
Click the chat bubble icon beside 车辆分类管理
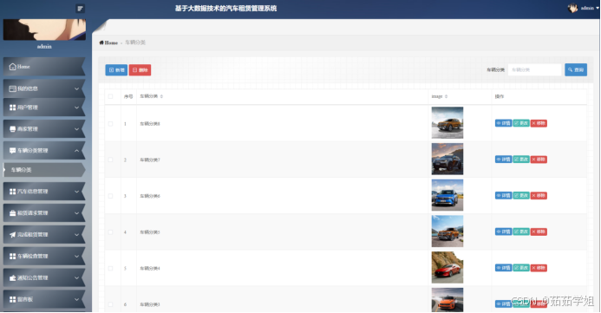coord(13,151)
